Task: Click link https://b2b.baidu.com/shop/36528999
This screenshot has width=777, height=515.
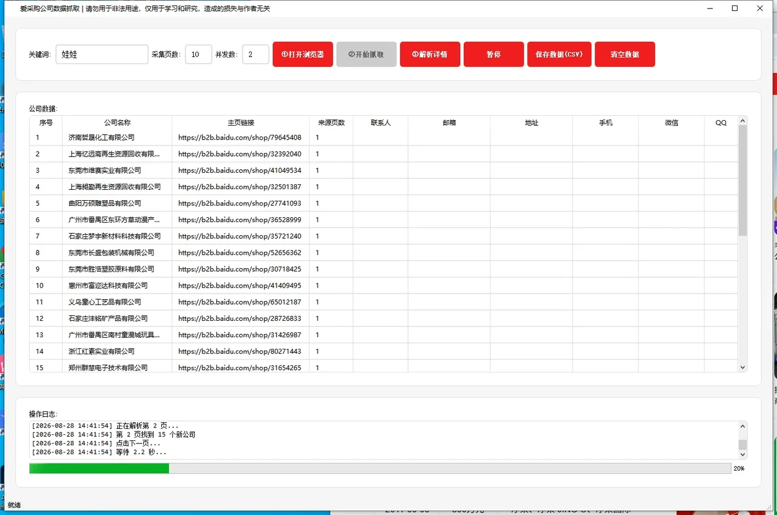Action: pyautogui.click(x=240, y=220)
